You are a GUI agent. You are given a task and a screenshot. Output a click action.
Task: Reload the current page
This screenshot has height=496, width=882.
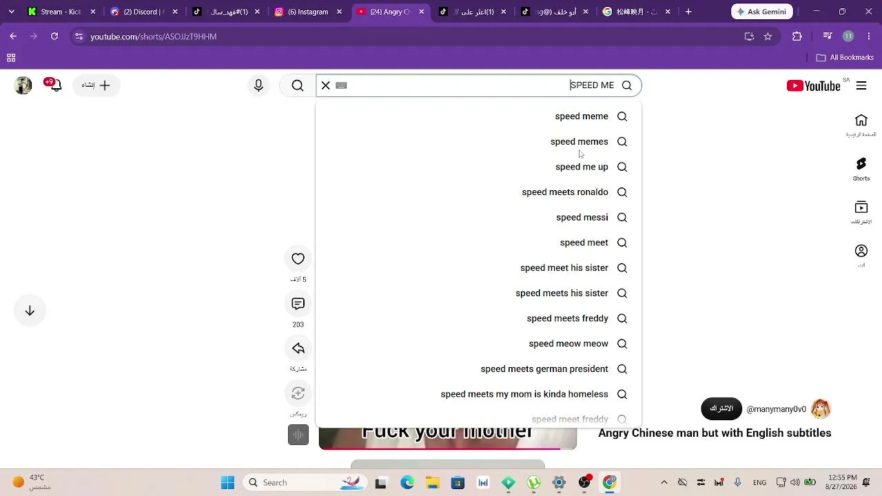pyautogui.click(x=54, y=37)
